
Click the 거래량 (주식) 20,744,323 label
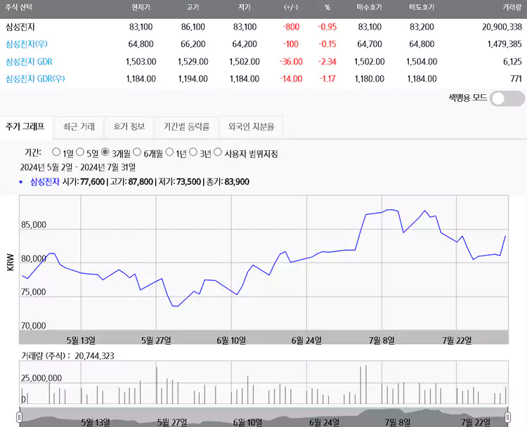coord(67,356)
